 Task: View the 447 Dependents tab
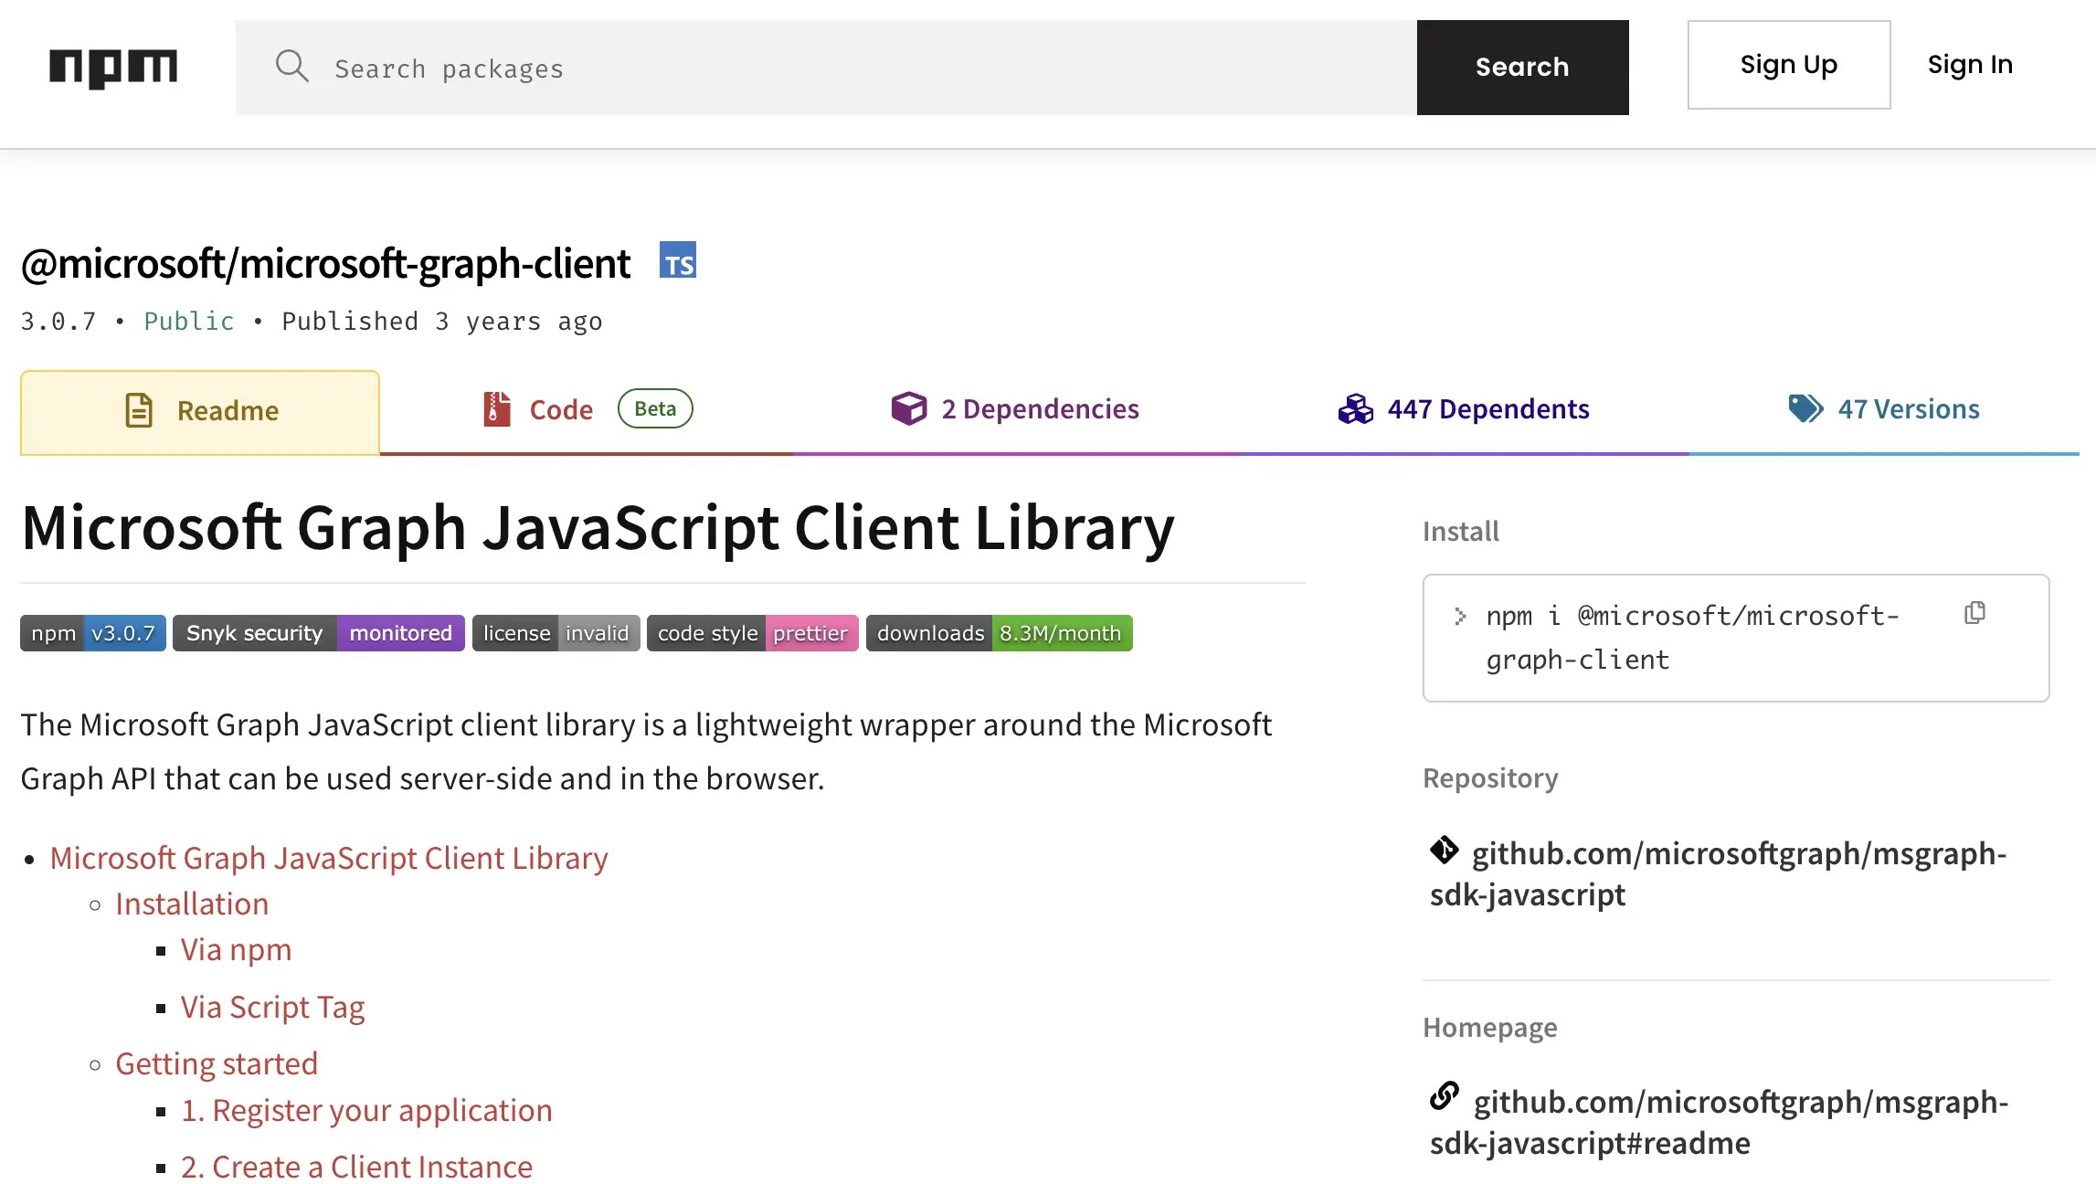pyautogui.click(x=1464, y=409)
